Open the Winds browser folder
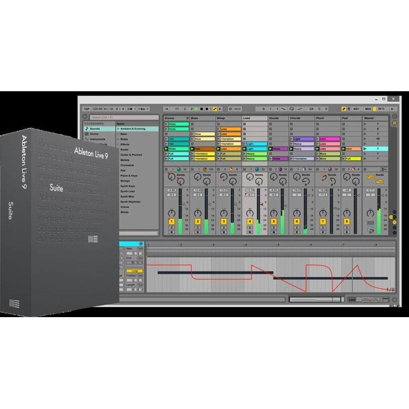The height and width of the screenshot is (409, 409). click(x=124, y=212)
